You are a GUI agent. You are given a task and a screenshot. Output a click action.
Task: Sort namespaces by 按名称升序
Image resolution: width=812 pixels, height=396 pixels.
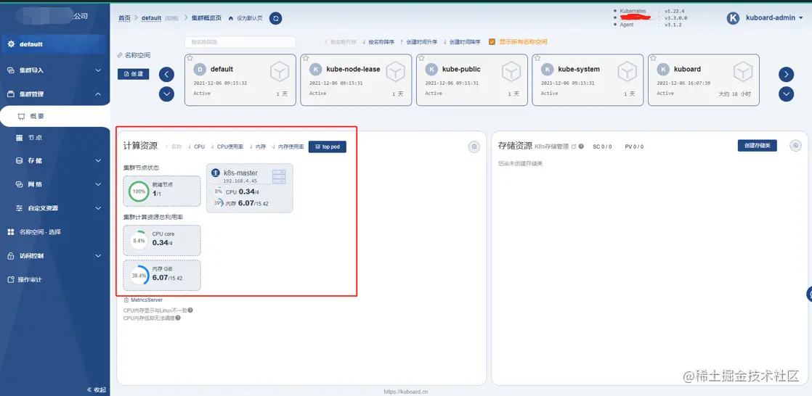[340, 42]
